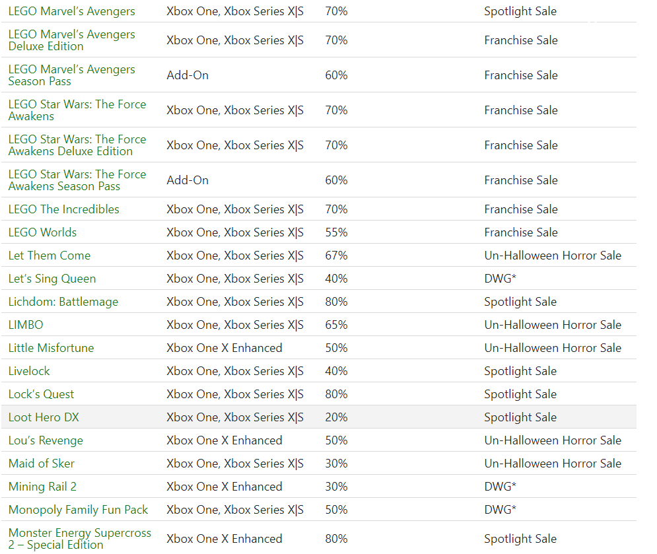Open the Let Them Come link

coord(50,256)
